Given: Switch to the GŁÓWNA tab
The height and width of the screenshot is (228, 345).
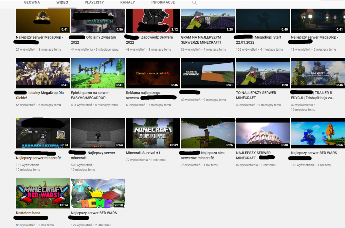Looking at the screenshot, I should tap(32, 3).
